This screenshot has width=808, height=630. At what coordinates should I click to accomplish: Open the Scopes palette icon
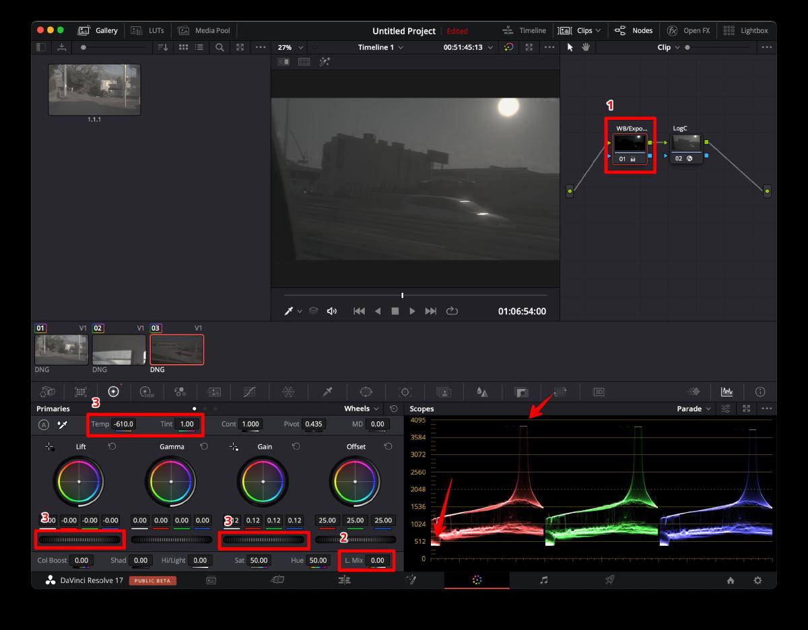pyautogui.click(x=727, y=392)
